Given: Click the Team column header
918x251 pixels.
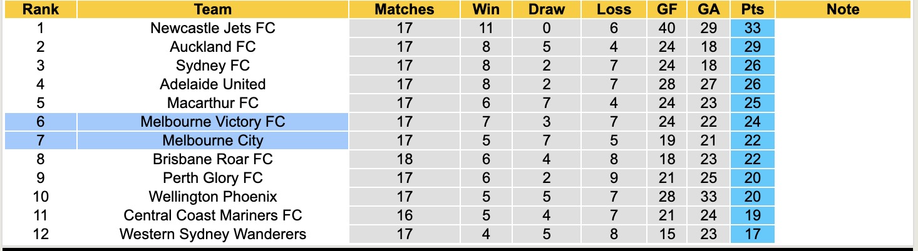Looking at the screenshot, I should 213,9.
